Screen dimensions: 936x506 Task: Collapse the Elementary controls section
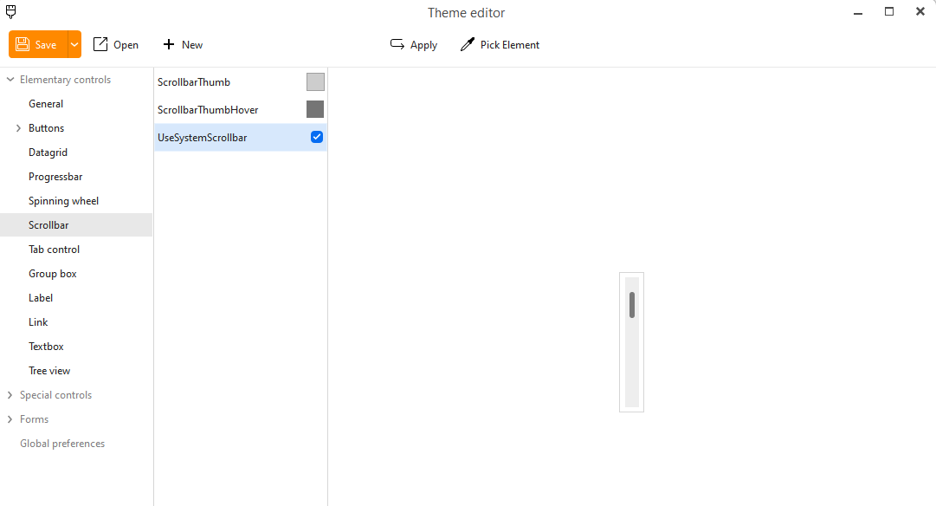click(x=10, y=80)
